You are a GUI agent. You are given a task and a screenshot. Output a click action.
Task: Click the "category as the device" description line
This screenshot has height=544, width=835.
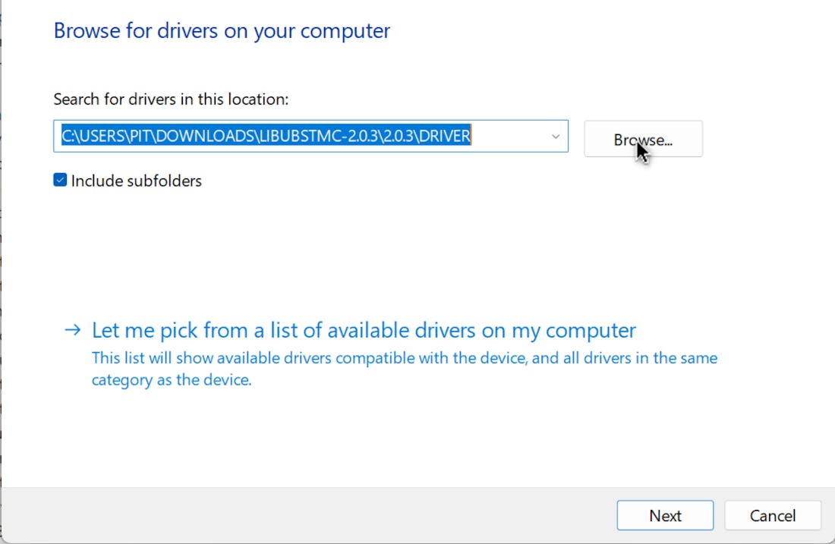pyautogui.click(x=172, y=380)
